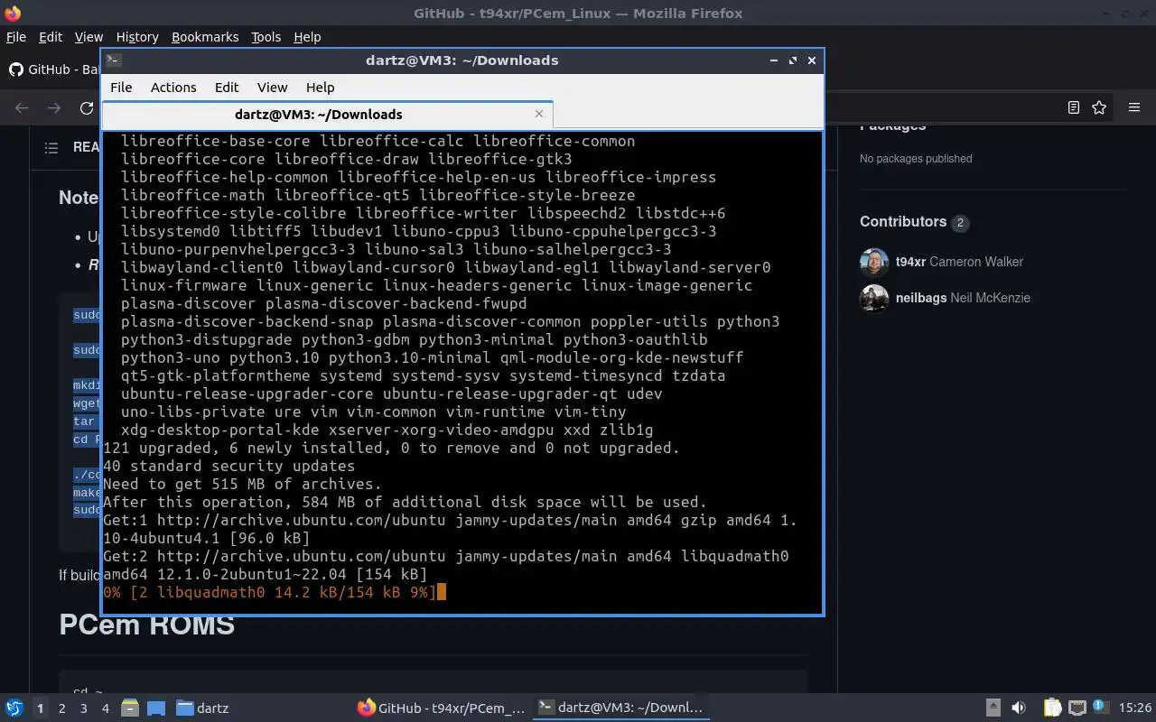Open the Contributors section link

pyautogui.click(x=913, y=222)
